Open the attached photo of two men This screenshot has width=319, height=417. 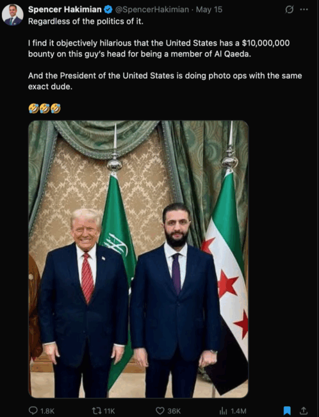138,259
